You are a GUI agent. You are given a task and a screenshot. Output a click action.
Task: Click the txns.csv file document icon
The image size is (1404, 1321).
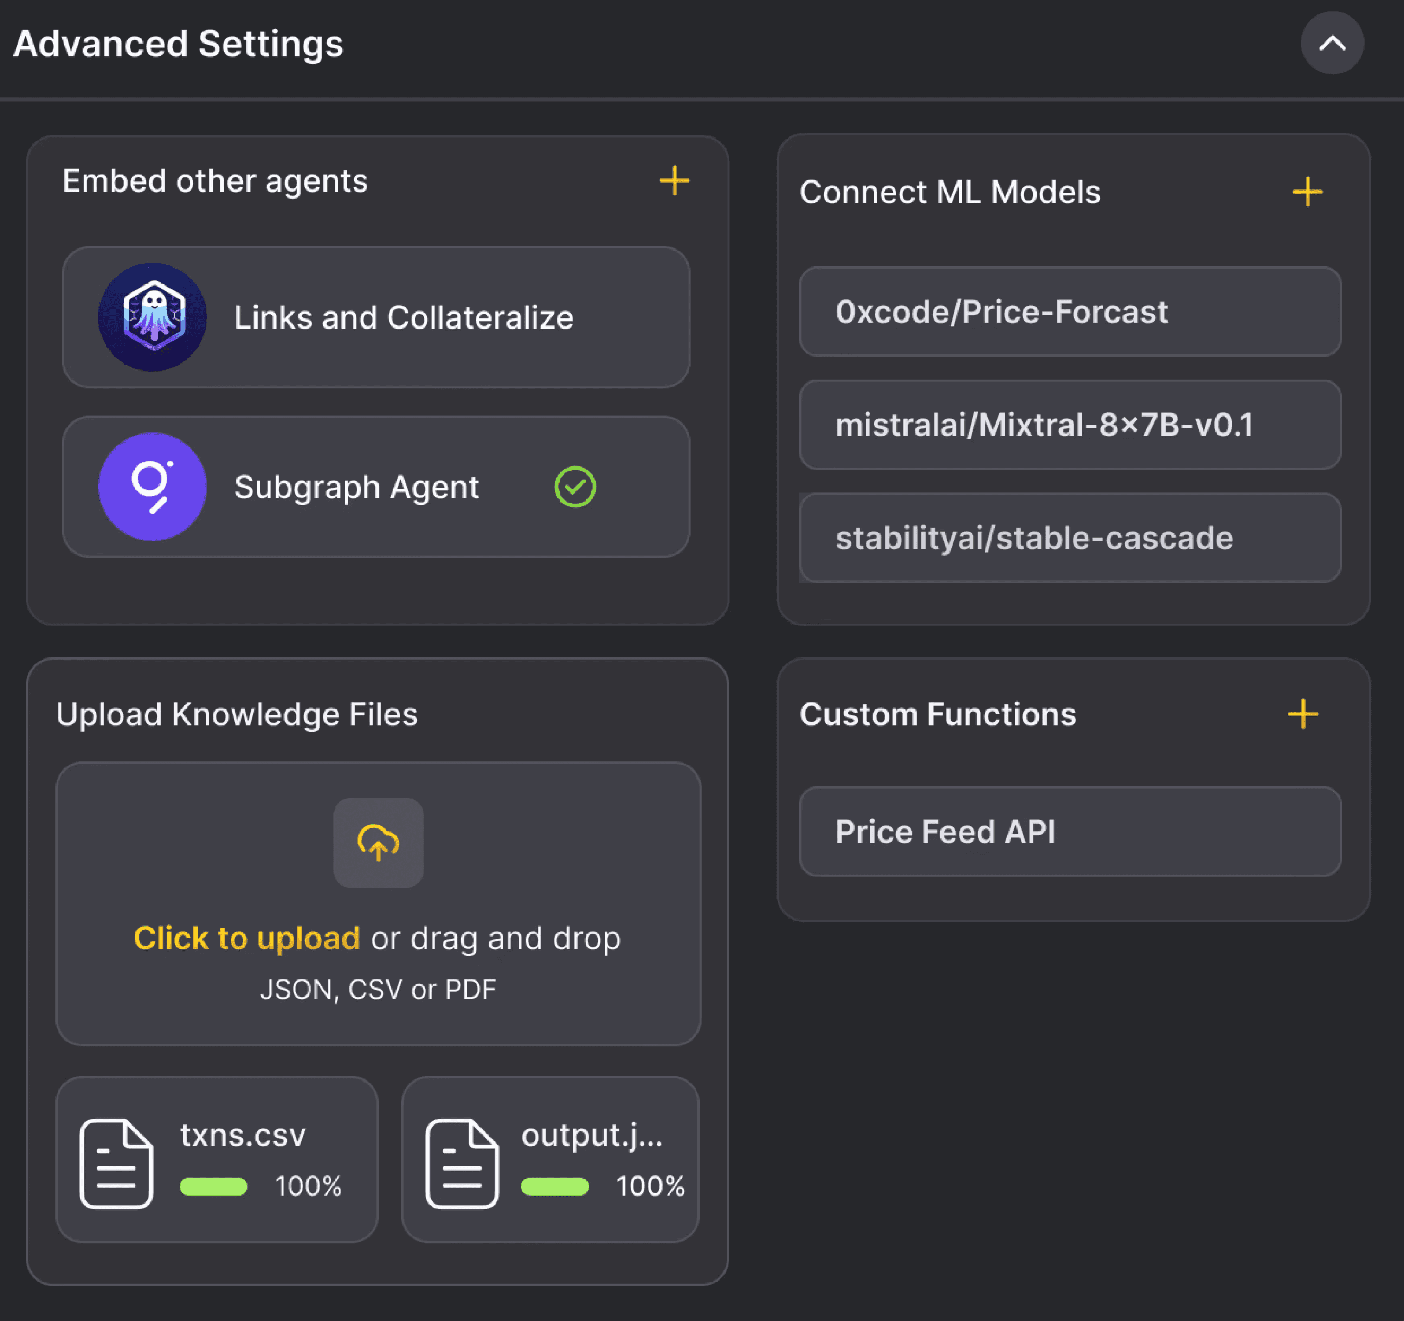click(x=116, y=1163)
